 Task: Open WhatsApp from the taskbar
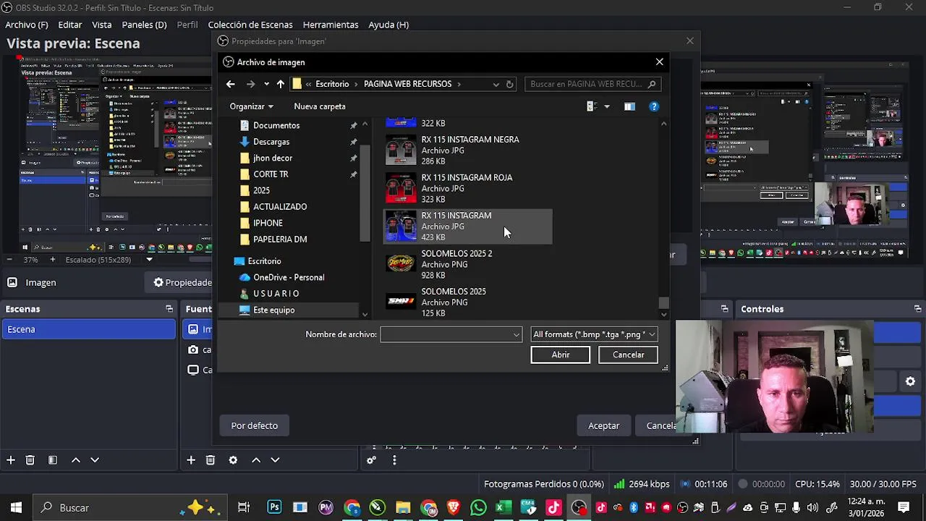tap(478, 507)
